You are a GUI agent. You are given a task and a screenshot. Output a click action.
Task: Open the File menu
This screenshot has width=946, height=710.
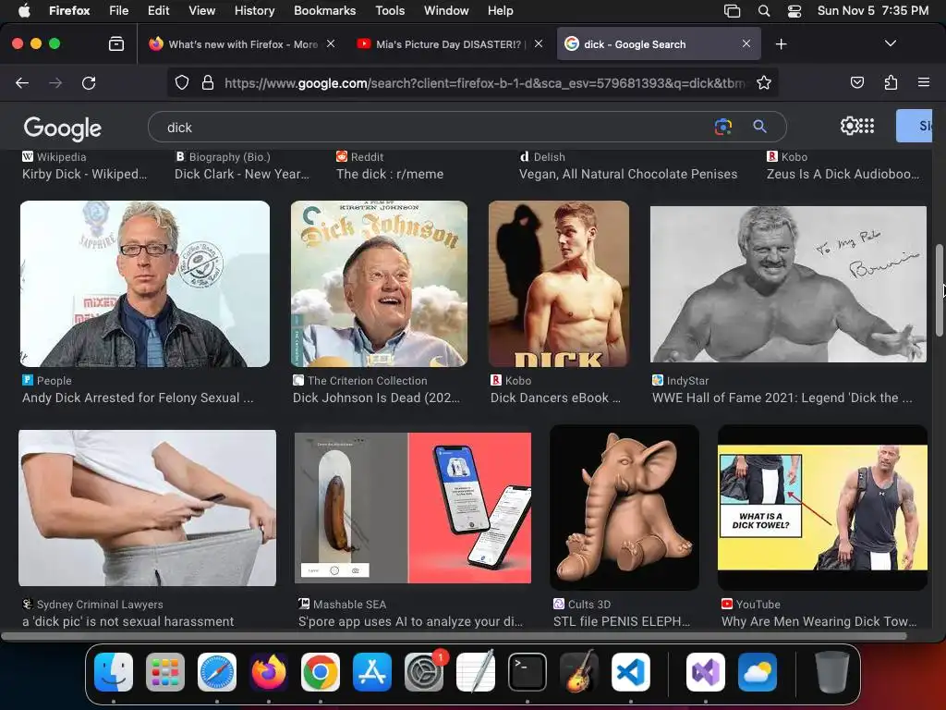click(119, 10)
